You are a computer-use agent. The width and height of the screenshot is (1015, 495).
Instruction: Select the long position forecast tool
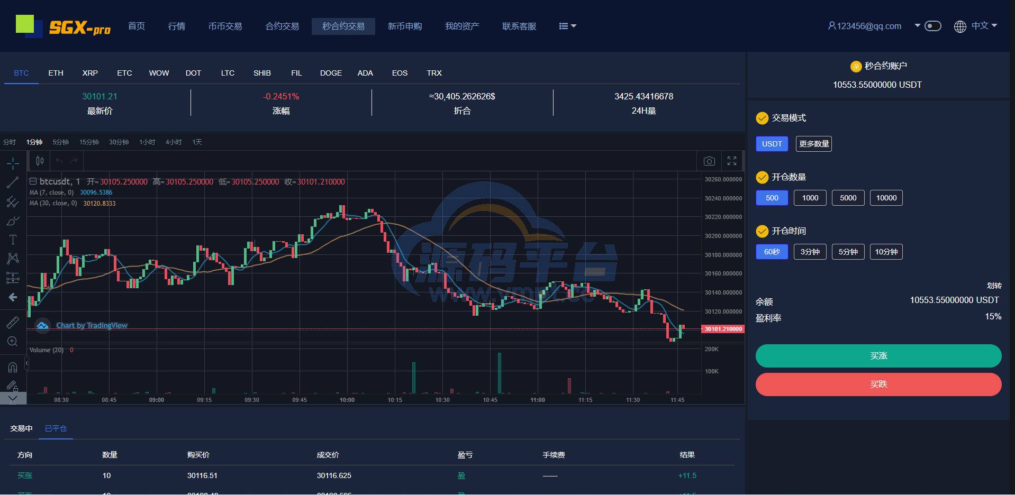click(x=13, y=278)
